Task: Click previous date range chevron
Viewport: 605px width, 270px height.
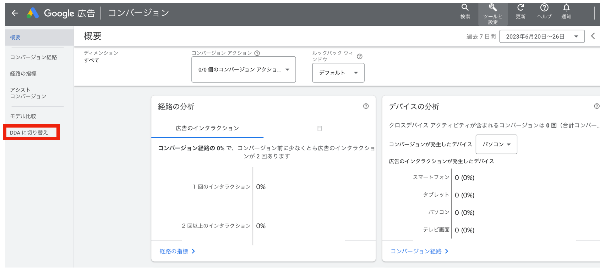Action: (593, 36)
